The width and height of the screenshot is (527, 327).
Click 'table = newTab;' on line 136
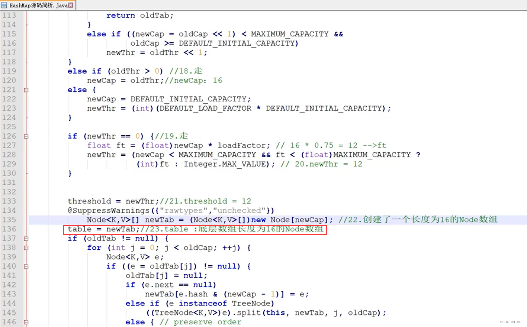point(104,229)
